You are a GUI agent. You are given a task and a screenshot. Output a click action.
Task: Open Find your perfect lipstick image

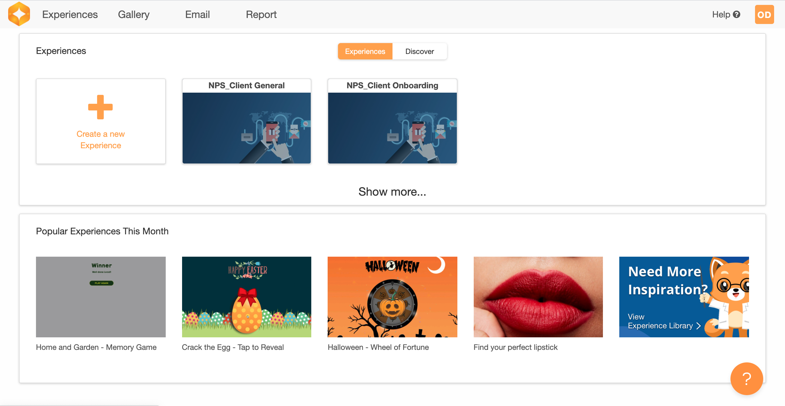538,297
